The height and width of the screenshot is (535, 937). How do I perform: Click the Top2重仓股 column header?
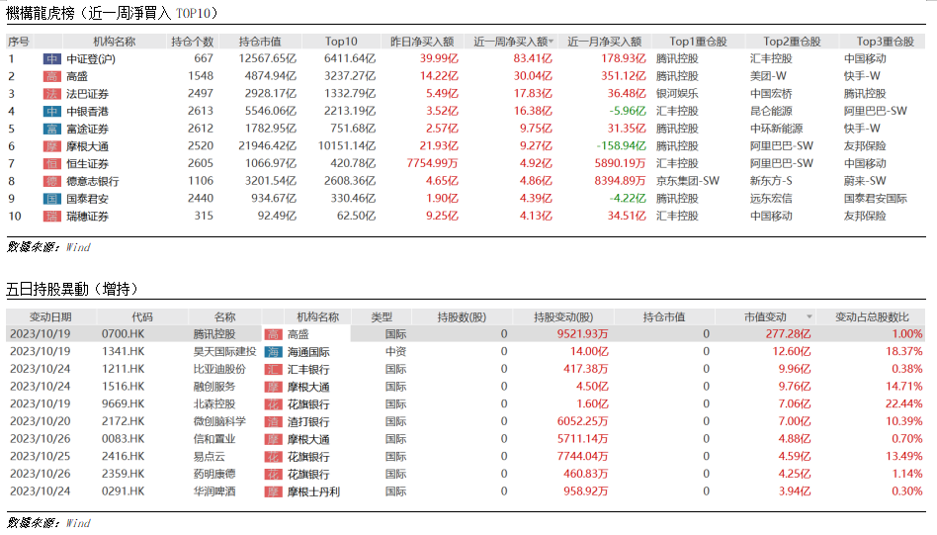coord(792,42)
